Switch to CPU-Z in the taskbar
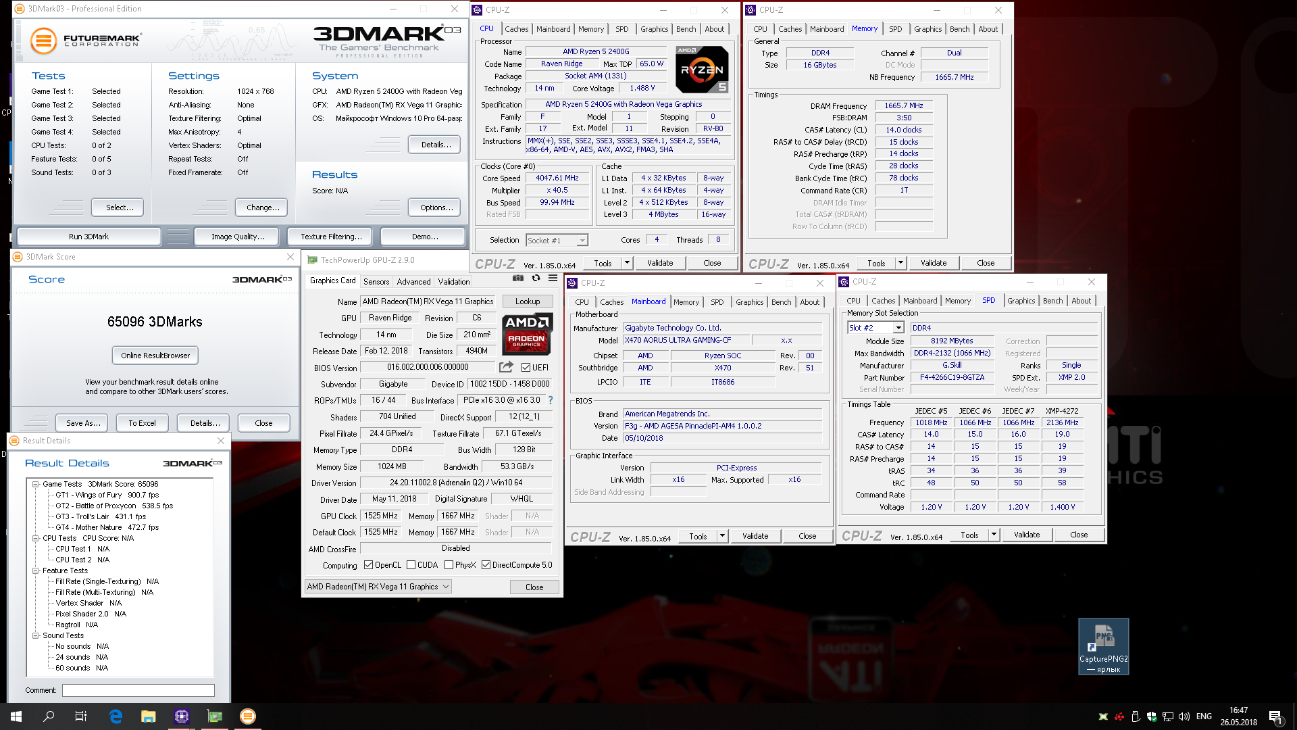Screen dimensions: 1297x730 coord(182,716)
